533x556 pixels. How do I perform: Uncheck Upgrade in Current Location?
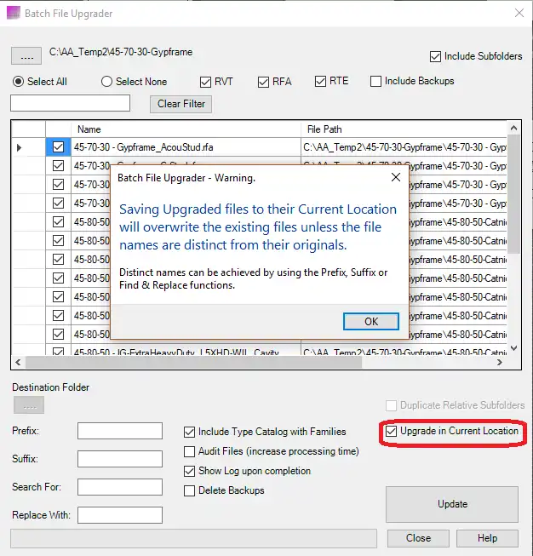point(392,432)
